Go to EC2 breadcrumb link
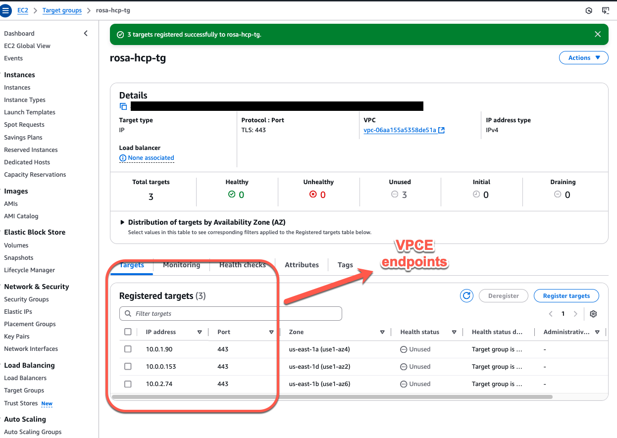Screen dimensions: 617x438 point(23,10)
